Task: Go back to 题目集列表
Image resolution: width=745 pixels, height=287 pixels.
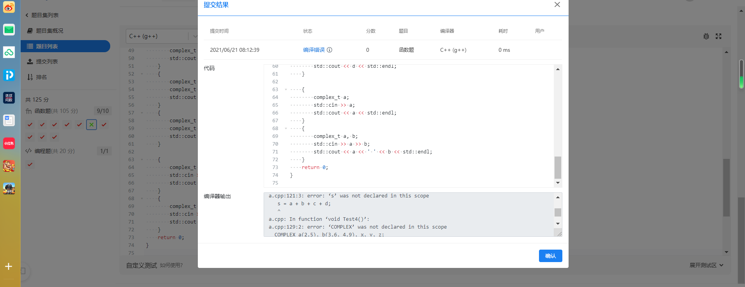Action: point(42,15)
